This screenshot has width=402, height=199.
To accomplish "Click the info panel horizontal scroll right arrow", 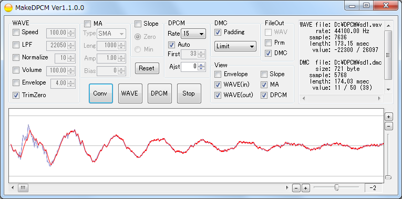I will (379, 98).
